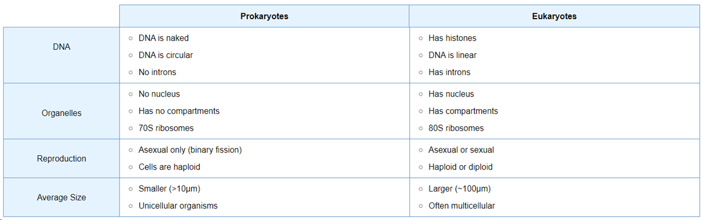702x220 pixels.
Task: Select the 'Larger (~100µm)' entry
Action: (459, 189)
